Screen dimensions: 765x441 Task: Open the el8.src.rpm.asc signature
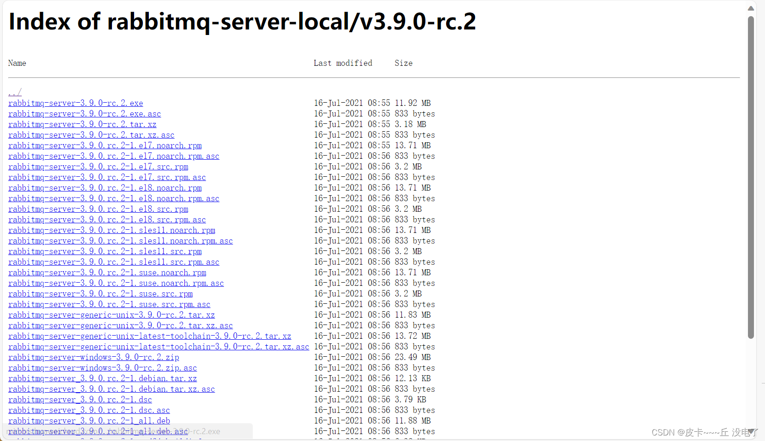tap(107, 220)
